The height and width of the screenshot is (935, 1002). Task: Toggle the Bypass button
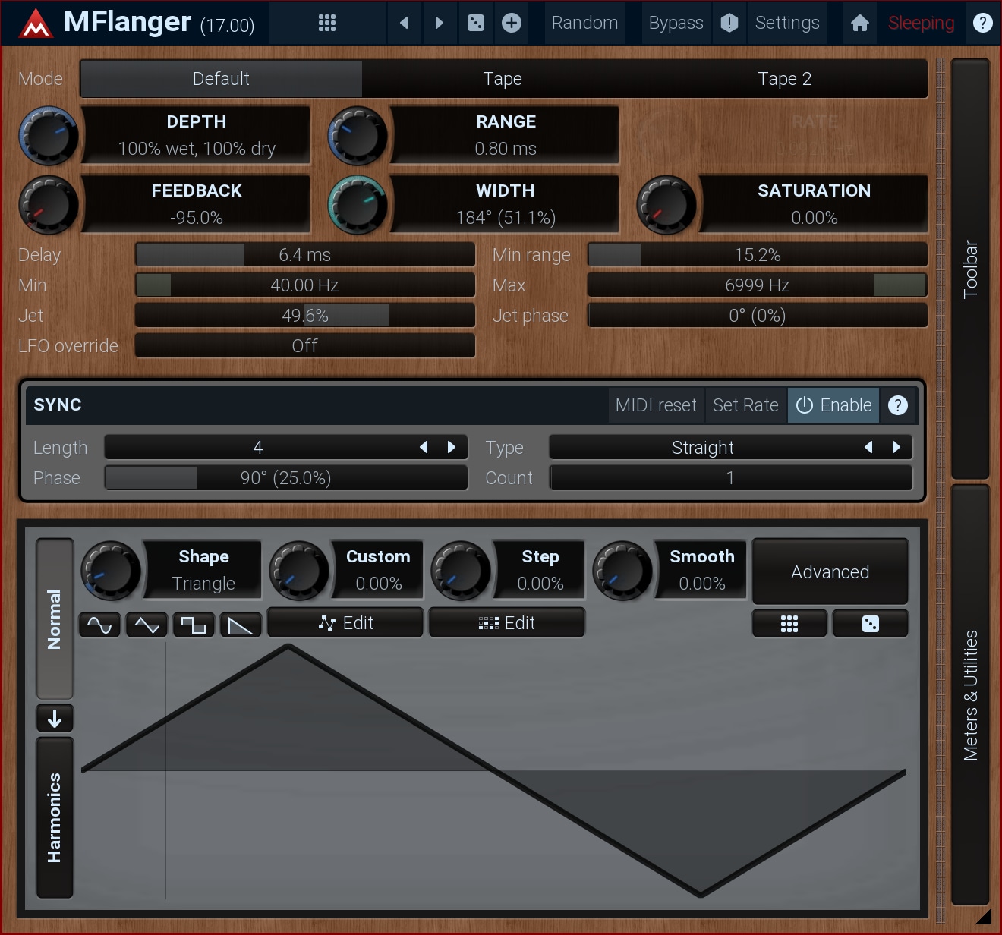(676, 23)
